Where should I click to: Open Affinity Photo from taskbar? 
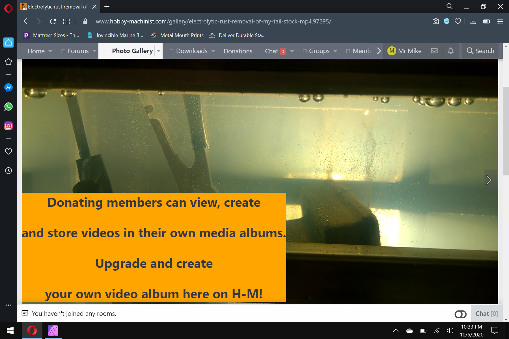[x=53, y=331]
